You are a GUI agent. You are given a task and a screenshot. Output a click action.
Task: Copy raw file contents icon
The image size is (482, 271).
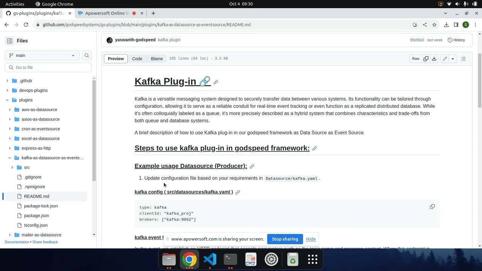(x=426, y=59)
